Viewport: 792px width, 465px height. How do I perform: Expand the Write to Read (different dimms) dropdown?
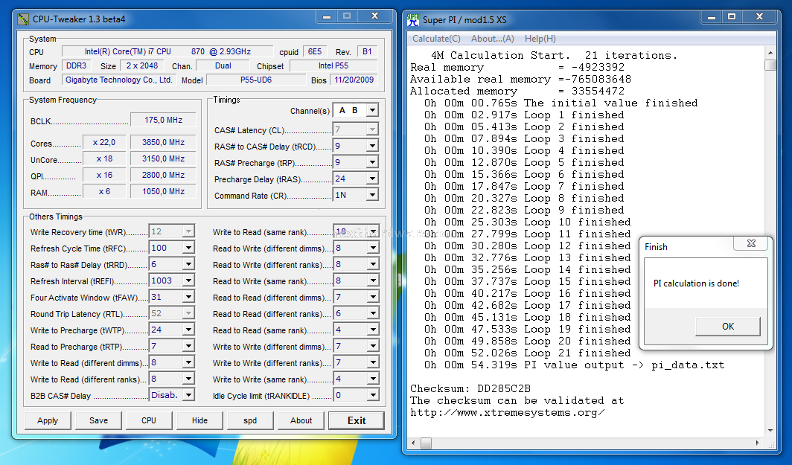point(188,362)
